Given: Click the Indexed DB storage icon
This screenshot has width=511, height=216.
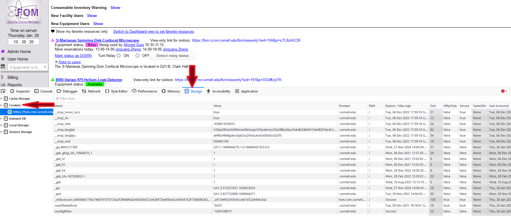Looking at the screenshot, I should click(x=6, y=119).
